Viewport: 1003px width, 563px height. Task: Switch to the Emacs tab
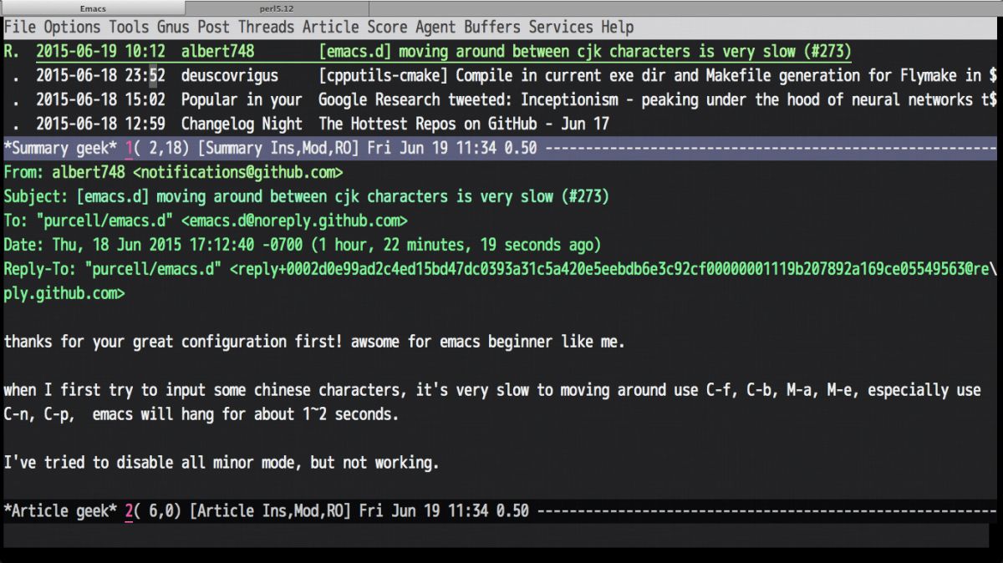tap(92, 8)
